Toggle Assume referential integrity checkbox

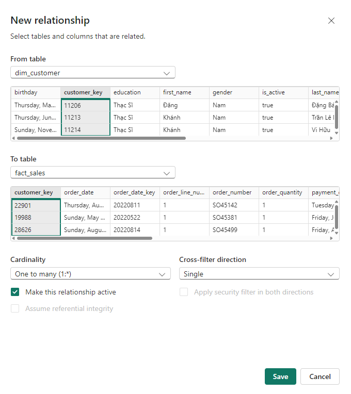coord(15,308)
